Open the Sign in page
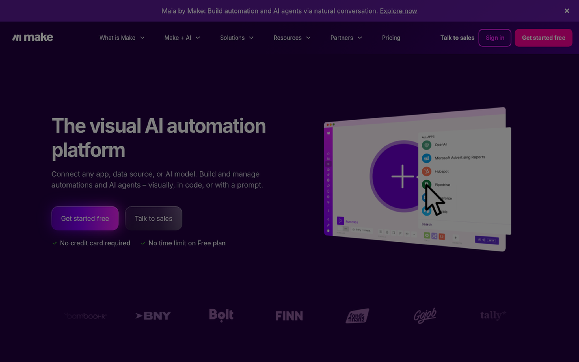Image resolution: width=579 pixels, height=362 pixels. [495, 38]
